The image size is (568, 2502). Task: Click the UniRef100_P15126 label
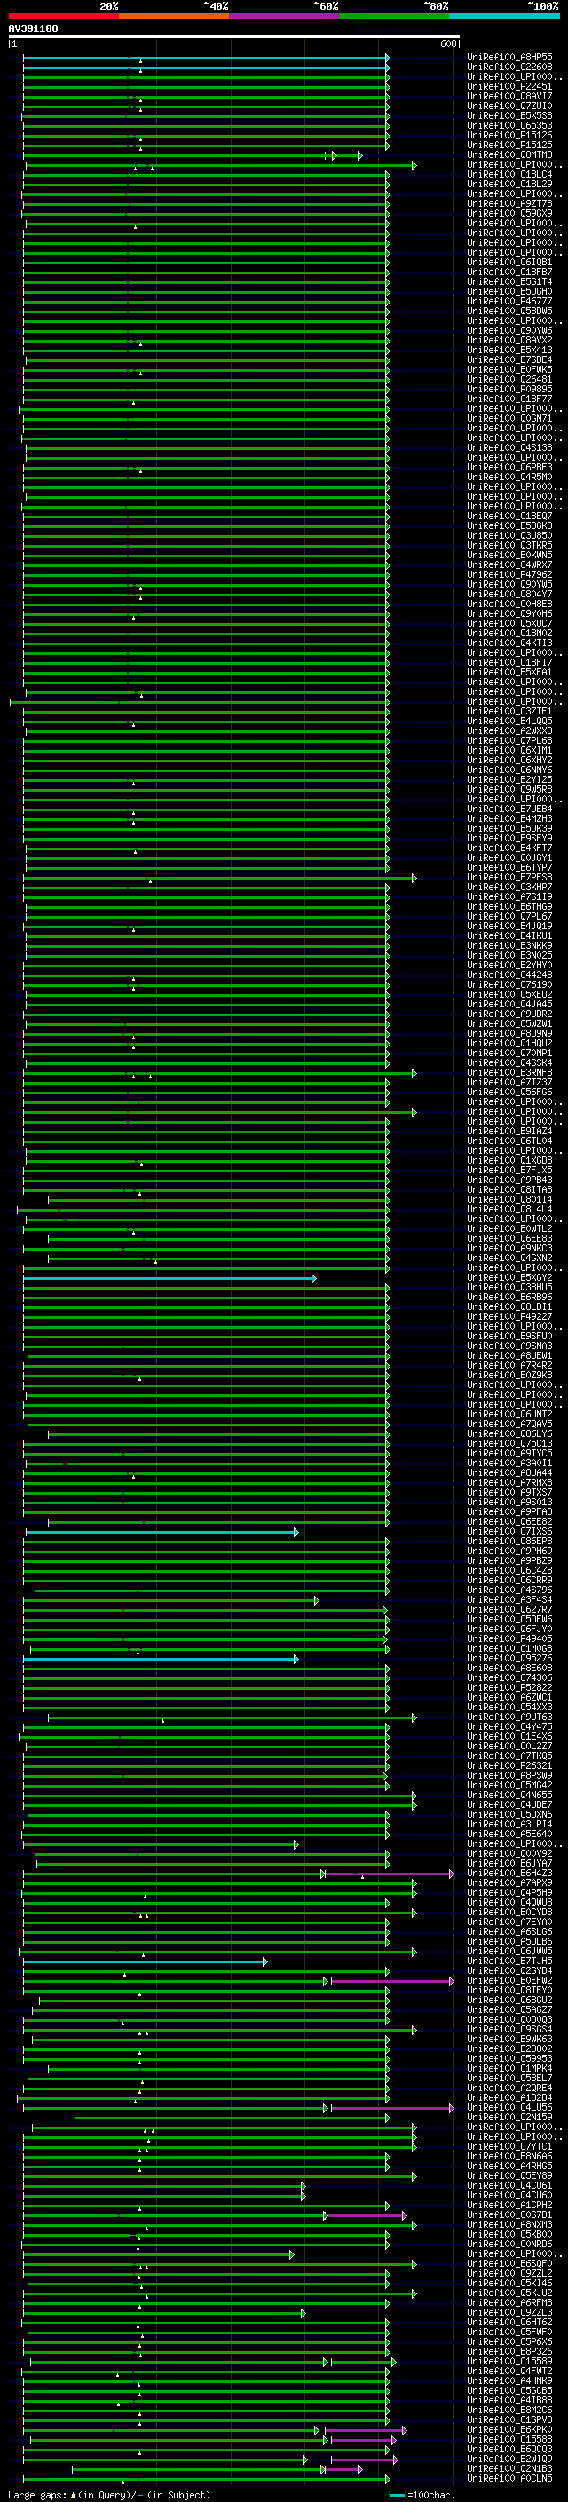coord(509,135)
